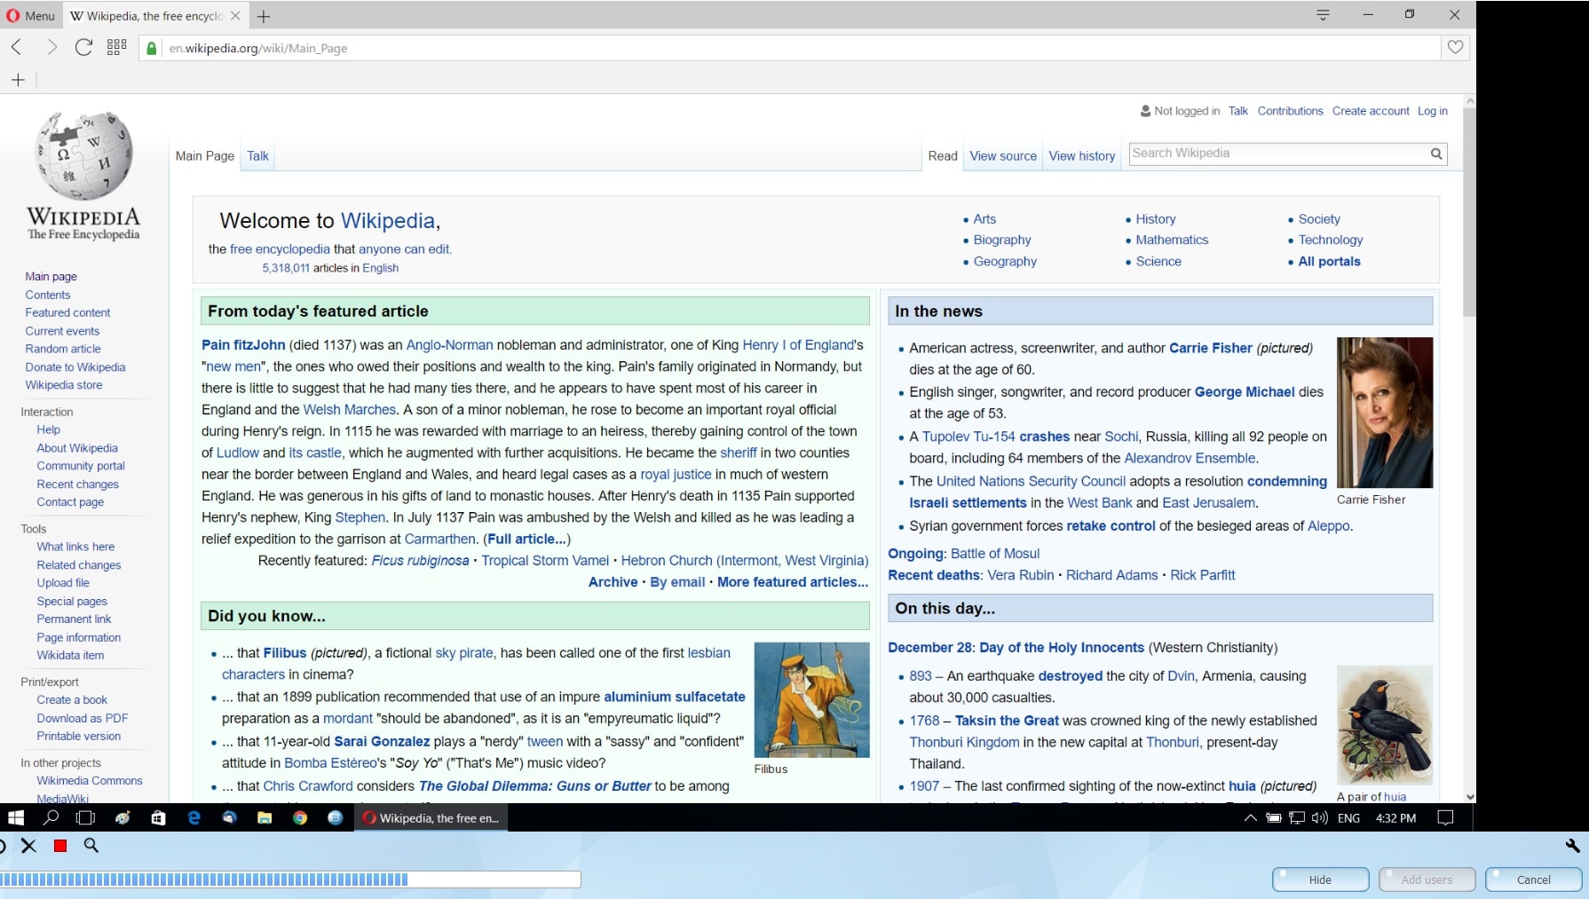Open the Thunderbird taskbar icon

[229, 818]
